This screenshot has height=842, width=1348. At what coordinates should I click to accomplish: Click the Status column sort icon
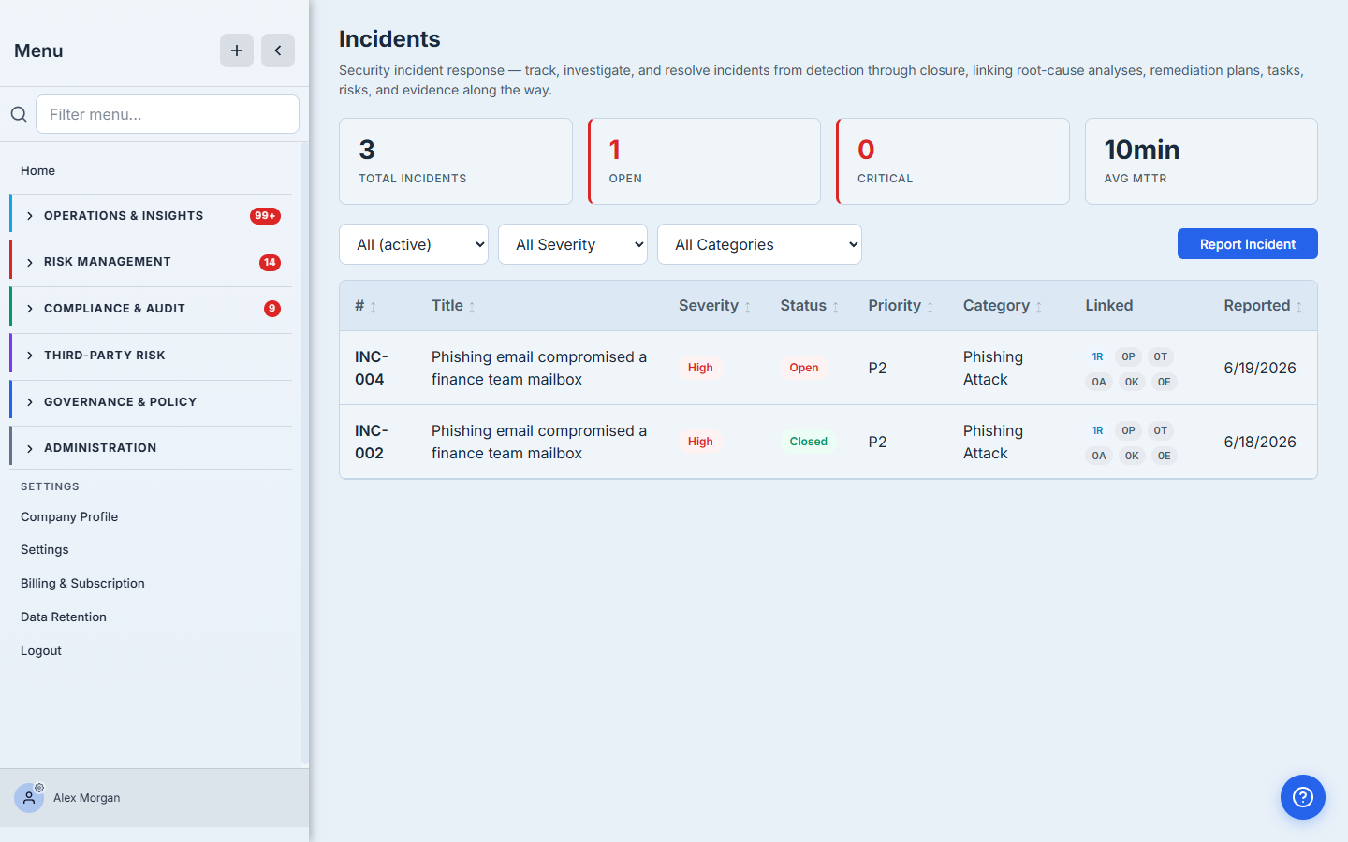(x=835, y=307)
